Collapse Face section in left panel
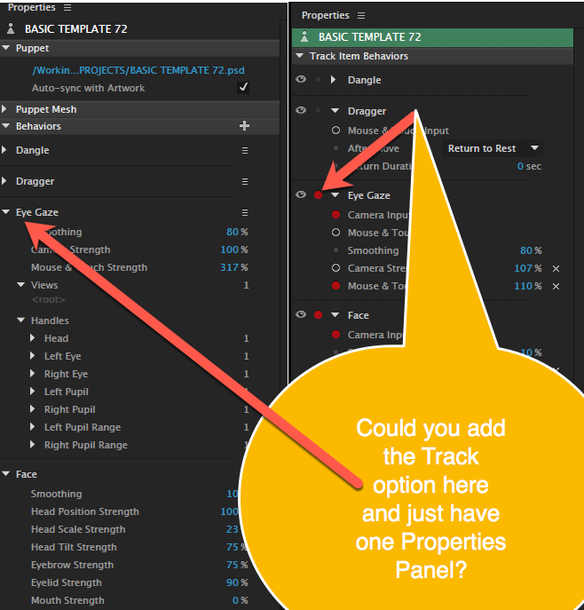 (x=6, y=474)
